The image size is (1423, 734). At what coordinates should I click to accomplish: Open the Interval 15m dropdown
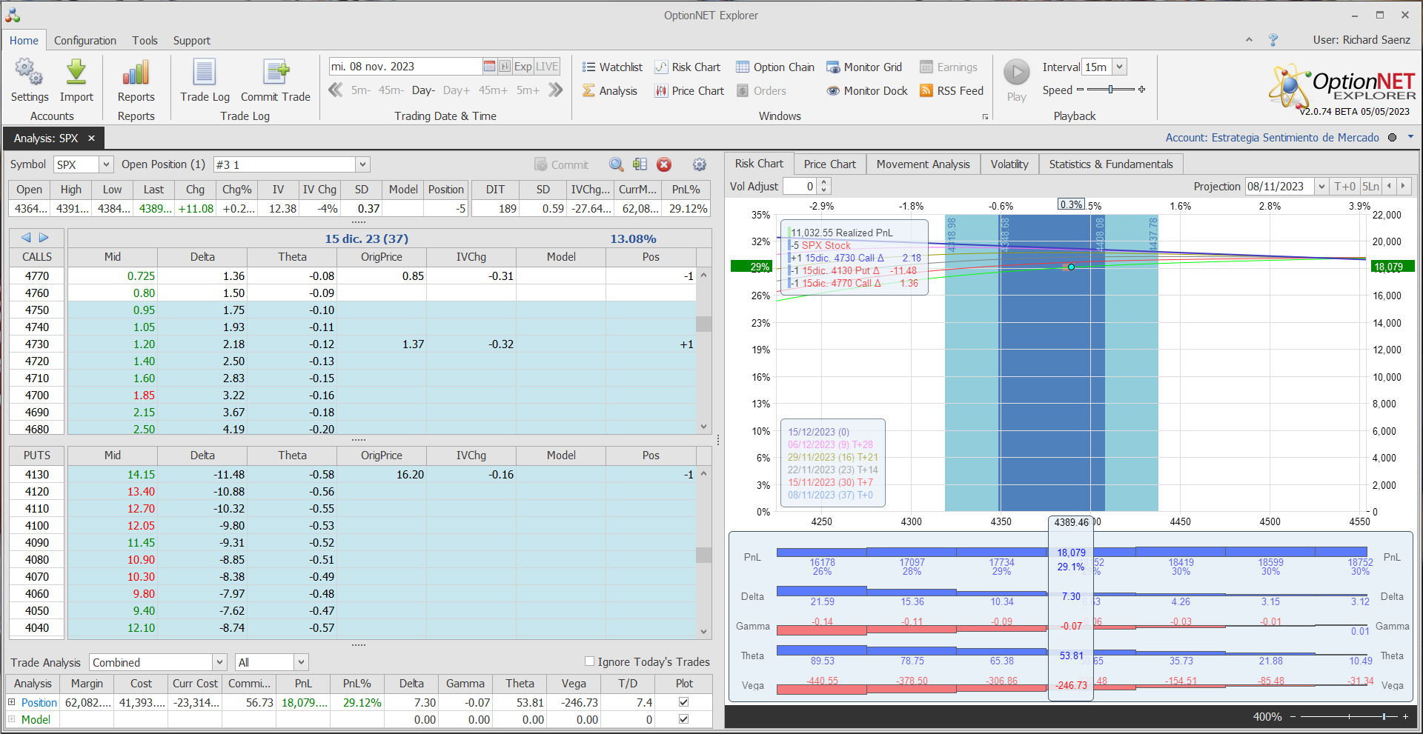coord(1119,67)
